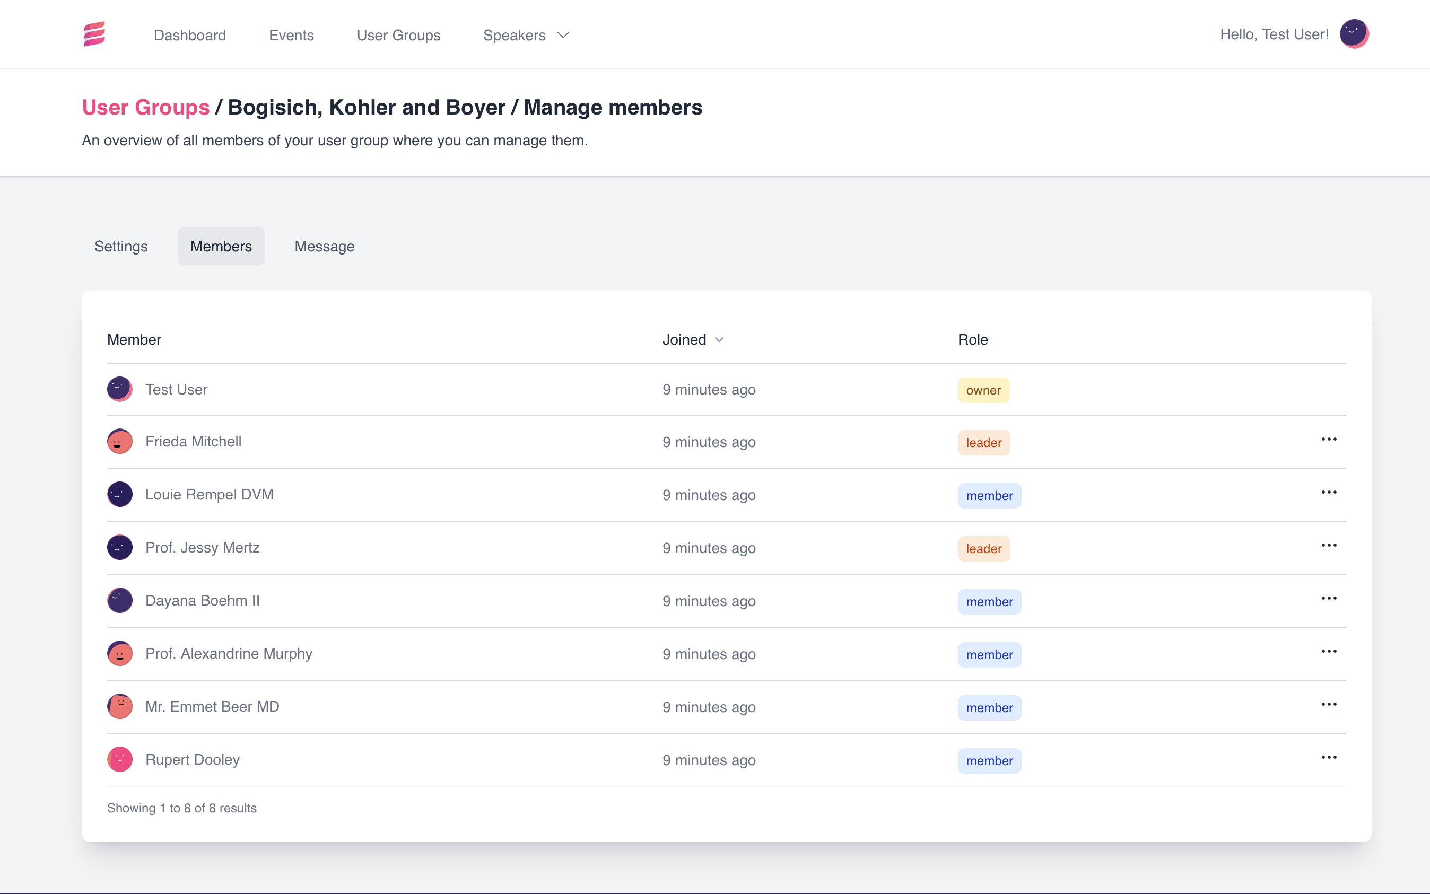Open actions menu for Frieda Mitchell

[1328, 440]
